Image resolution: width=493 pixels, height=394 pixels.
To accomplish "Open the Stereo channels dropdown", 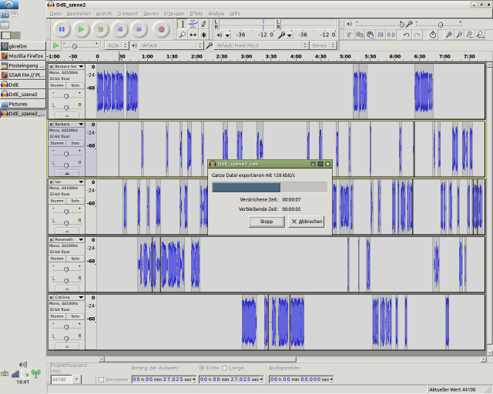I will (x=323, y=45).
